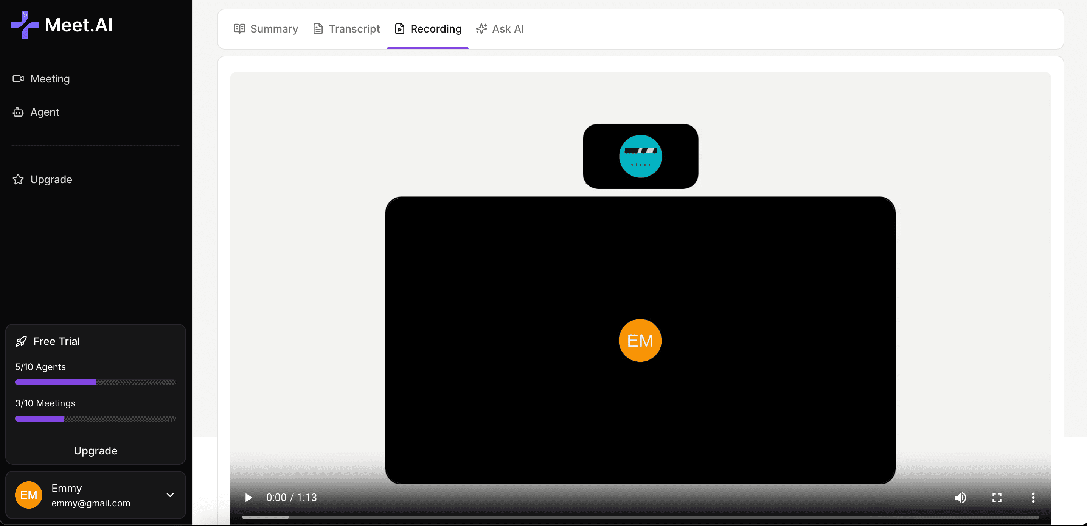Click the teal agent avatar in video
The height and width of the screenshot is (526, 1087).
[x=640, y=156]
